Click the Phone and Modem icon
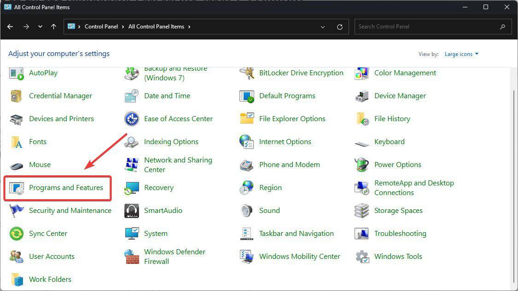The height and width of the screenshot is (291, 518). (247, 165)
